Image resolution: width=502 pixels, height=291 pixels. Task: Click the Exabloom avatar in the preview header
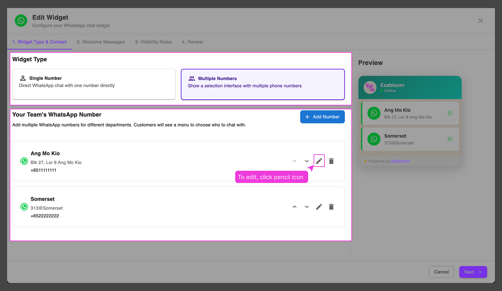(370, 87)
